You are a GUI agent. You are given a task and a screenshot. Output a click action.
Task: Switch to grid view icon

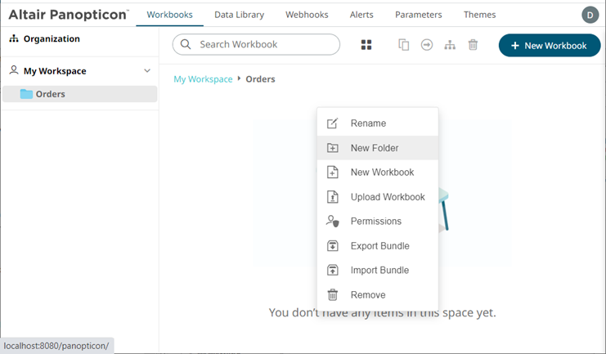pos(366,45)
